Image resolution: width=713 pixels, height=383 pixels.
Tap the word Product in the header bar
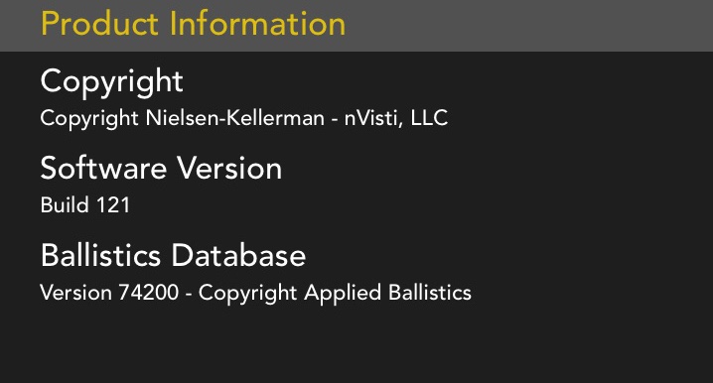pos(99,24)
